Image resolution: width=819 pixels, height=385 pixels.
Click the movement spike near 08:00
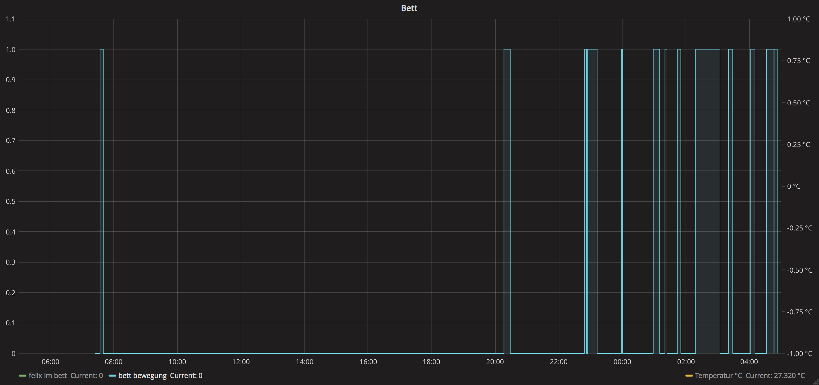tap(102, 201)
